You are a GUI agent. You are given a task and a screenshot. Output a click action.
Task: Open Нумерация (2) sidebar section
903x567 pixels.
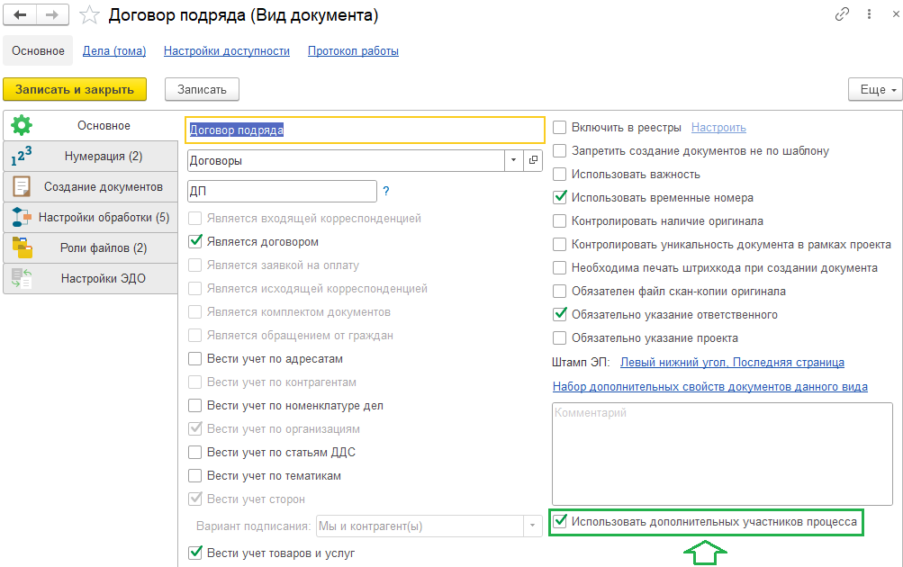pyautogui.click(x=90, y=156)
